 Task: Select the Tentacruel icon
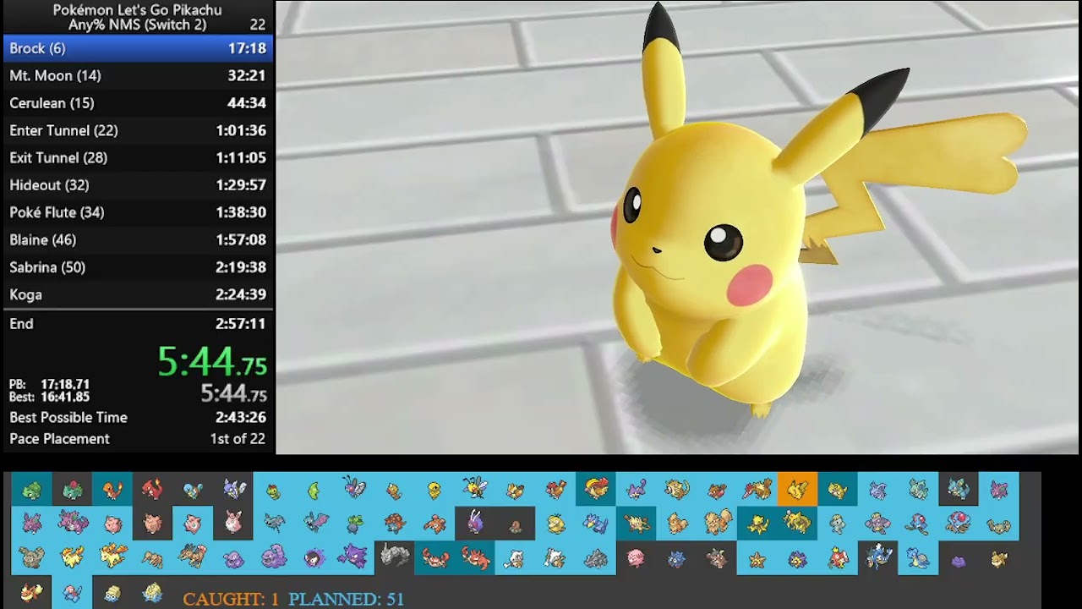[x=959, y=524]
